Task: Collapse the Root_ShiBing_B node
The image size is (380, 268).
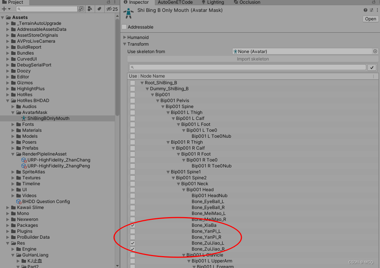Action: [142, 83]
